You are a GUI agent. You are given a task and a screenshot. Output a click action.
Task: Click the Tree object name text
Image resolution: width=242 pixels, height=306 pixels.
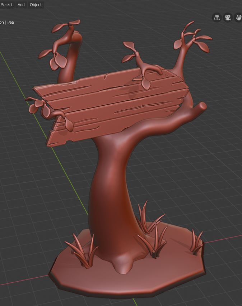click(10, 22)
